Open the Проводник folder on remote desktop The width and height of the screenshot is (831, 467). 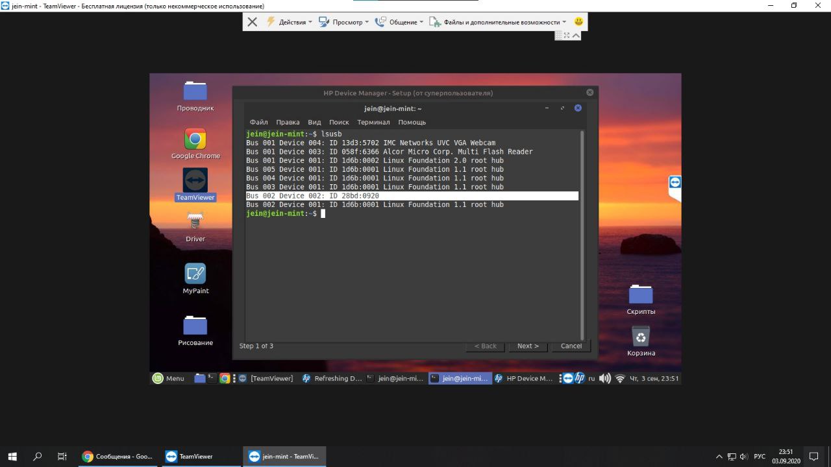tap(195, 97)
